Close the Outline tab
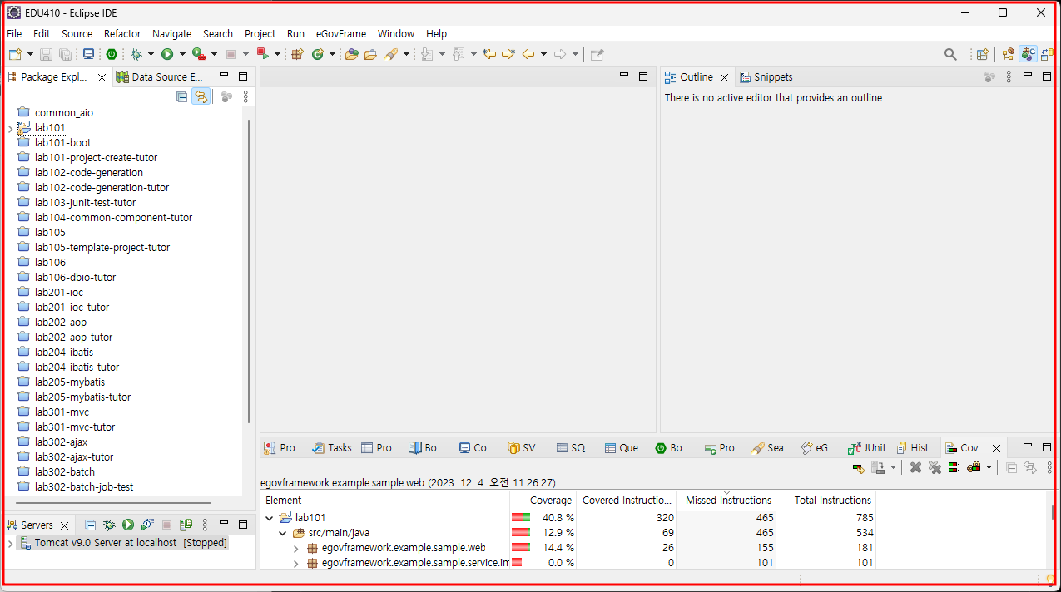Image resolution: width=1061 pixels, height=592 pixels. click(724, 77)
